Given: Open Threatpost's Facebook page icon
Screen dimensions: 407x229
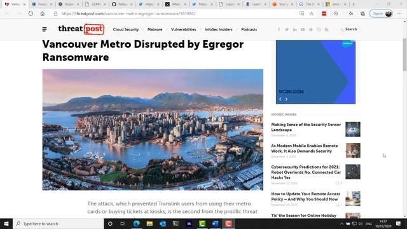Looking at the screenshot, I should coord(279,30).
